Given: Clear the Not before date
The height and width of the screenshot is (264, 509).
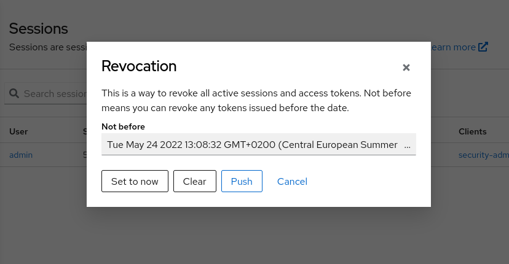Looking at the screenshot, I should pyautogui.click(x=194, y=181).
